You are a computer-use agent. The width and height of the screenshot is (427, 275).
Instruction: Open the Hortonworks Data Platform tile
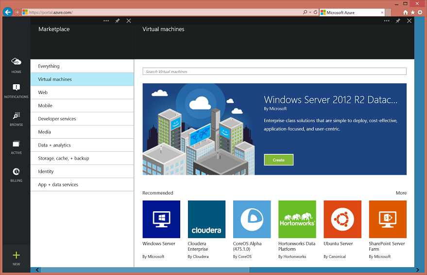[x=297, y=220]
